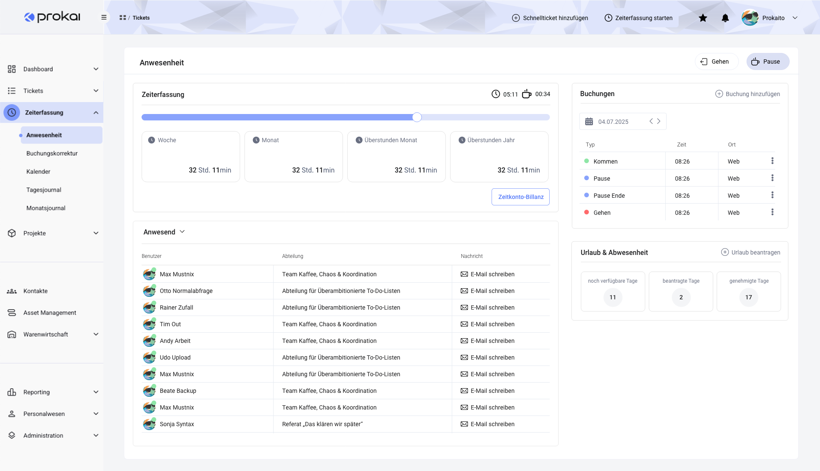This screenshot has height=471, width=820.
Task: Click the calendar icon by date
Action: (589, 122)
